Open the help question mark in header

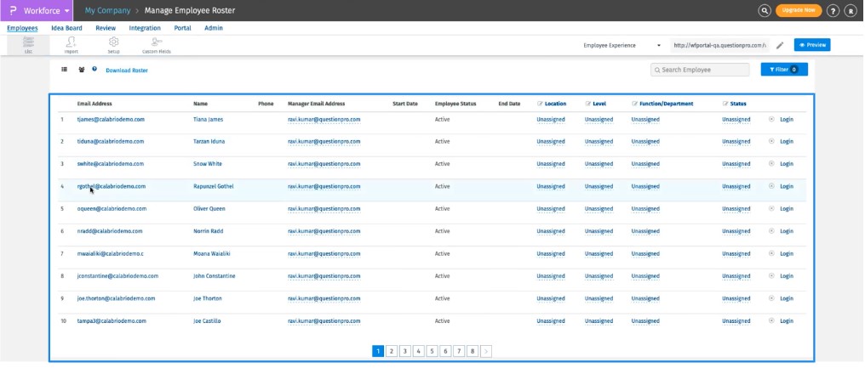(x=833, y=10)
